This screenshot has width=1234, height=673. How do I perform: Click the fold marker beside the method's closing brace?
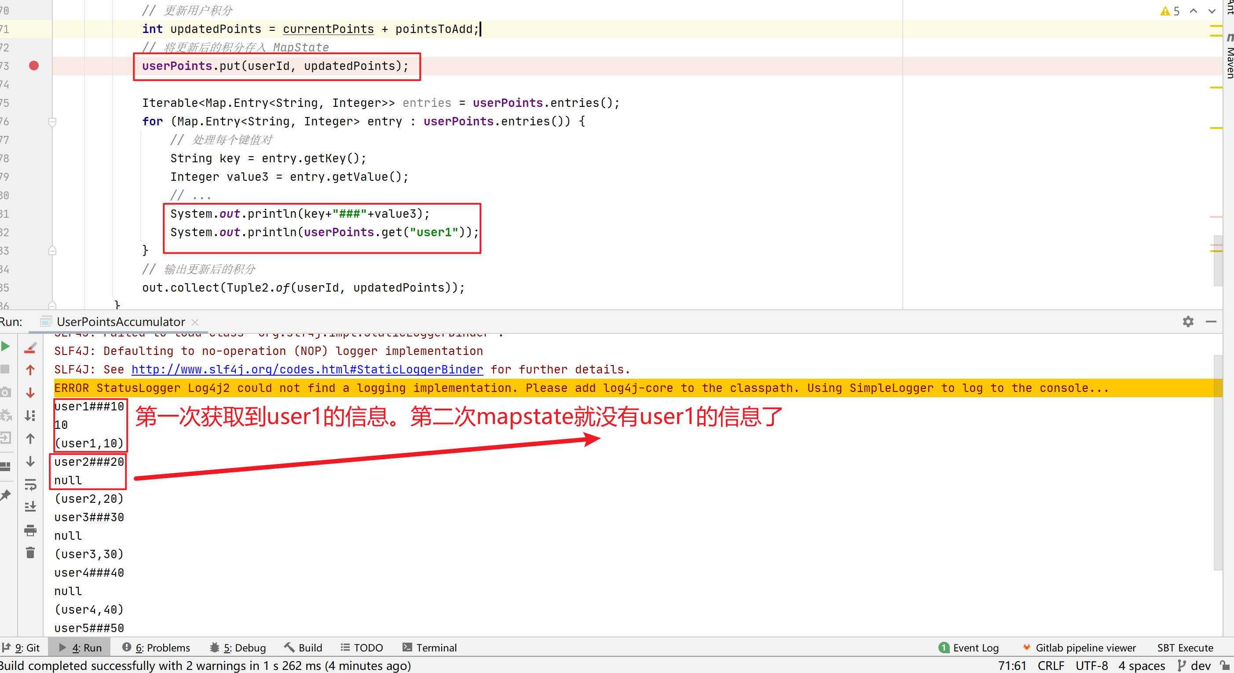pos(52,305)
